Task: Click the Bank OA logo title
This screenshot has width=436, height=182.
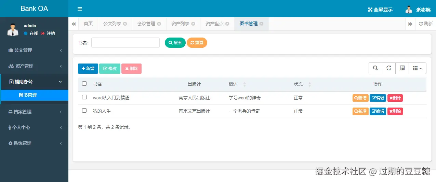Action: 34,9
